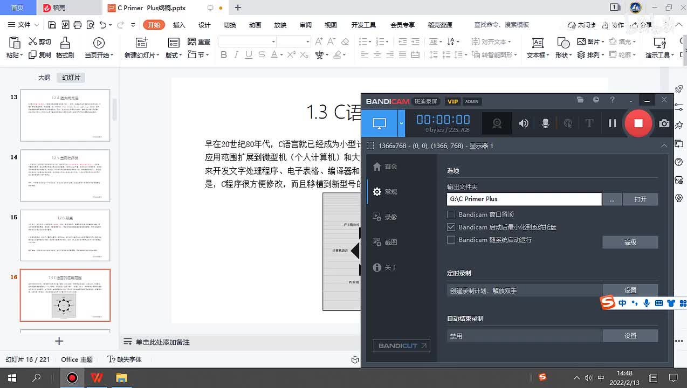Click the 重置 reset button

tap(199, 42)
